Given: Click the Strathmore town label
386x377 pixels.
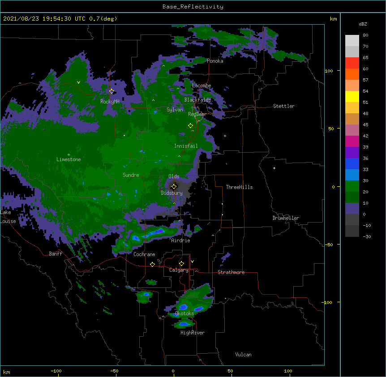Looking at the screenshot, I should tap(231, 272).
